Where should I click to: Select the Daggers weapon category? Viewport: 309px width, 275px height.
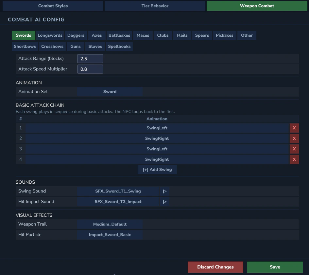(x=76, y=35)
